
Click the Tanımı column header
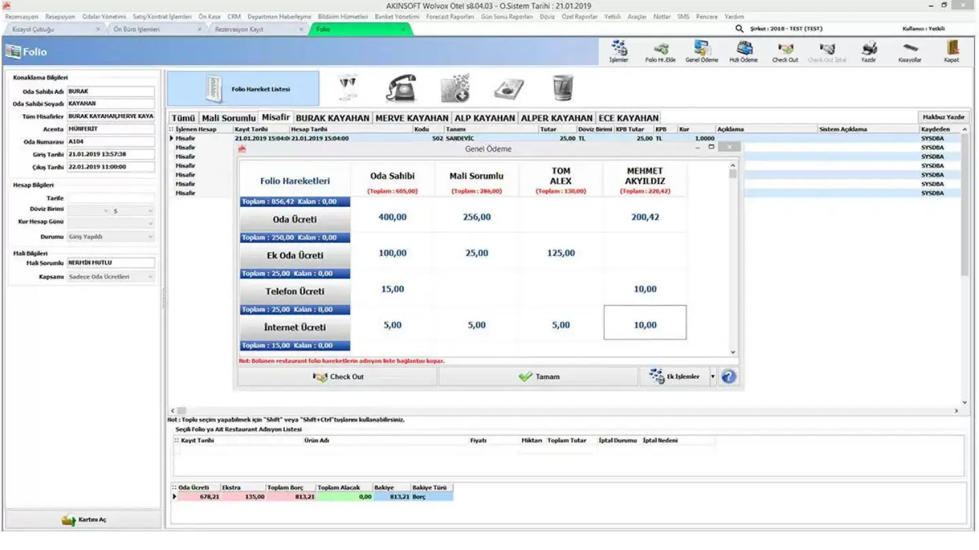pos(491,129)
